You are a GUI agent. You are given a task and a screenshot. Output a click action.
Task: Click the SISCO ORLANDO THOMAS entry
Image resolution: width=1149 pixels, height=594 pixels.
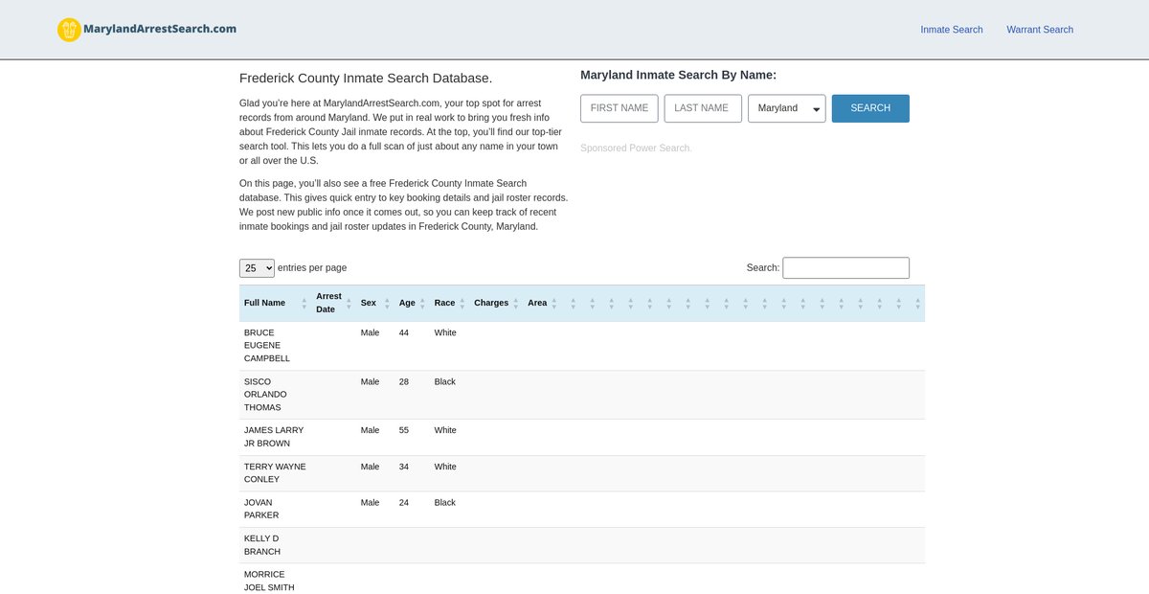(266, 395)
